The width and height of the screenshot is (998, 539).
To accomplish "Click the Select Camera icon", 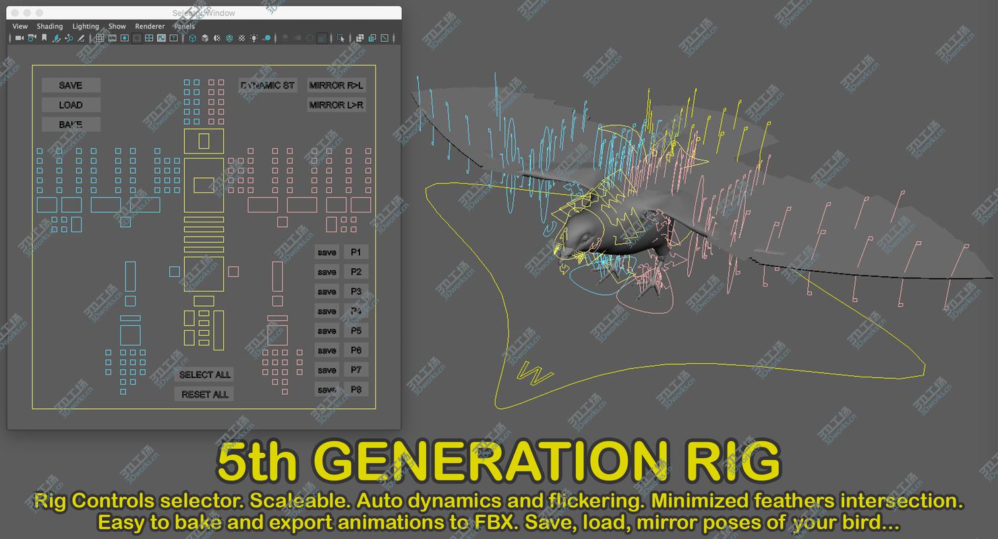I will [20, 38].
